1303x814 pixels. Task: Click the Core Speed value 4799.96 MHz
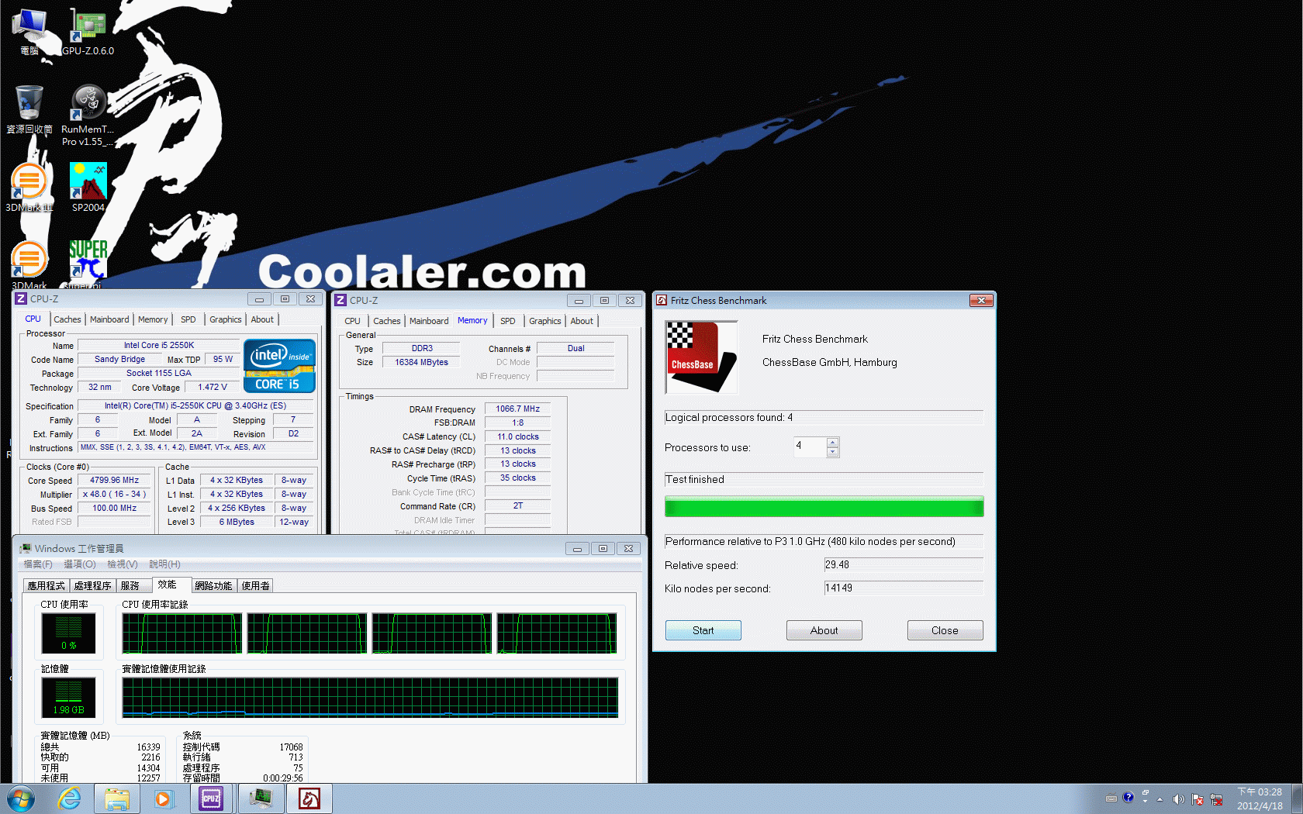point(115,481)
